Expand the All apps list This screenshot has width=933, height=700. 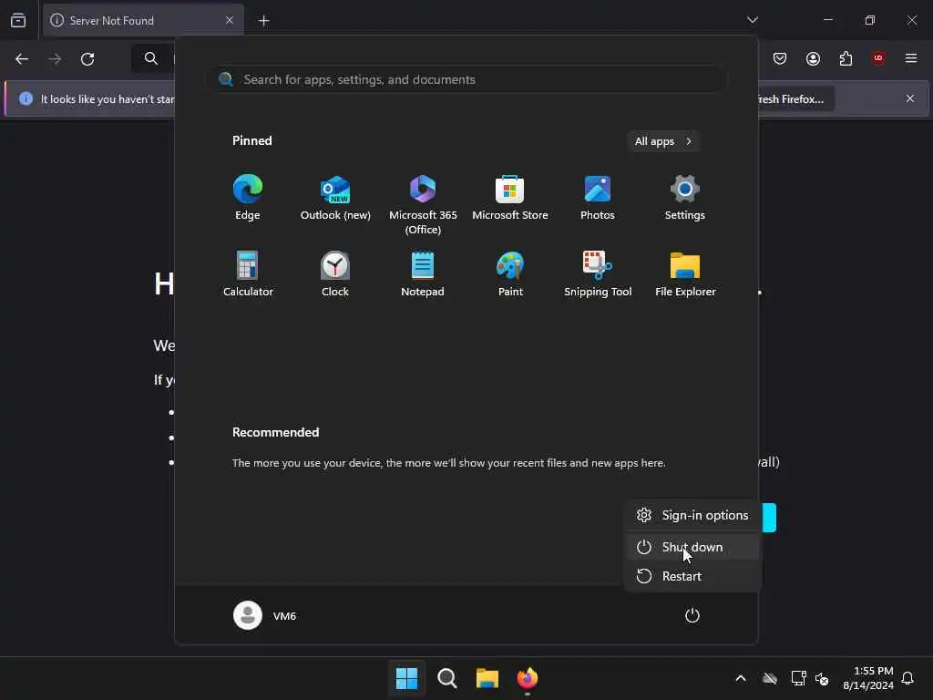tap(663, 141)
